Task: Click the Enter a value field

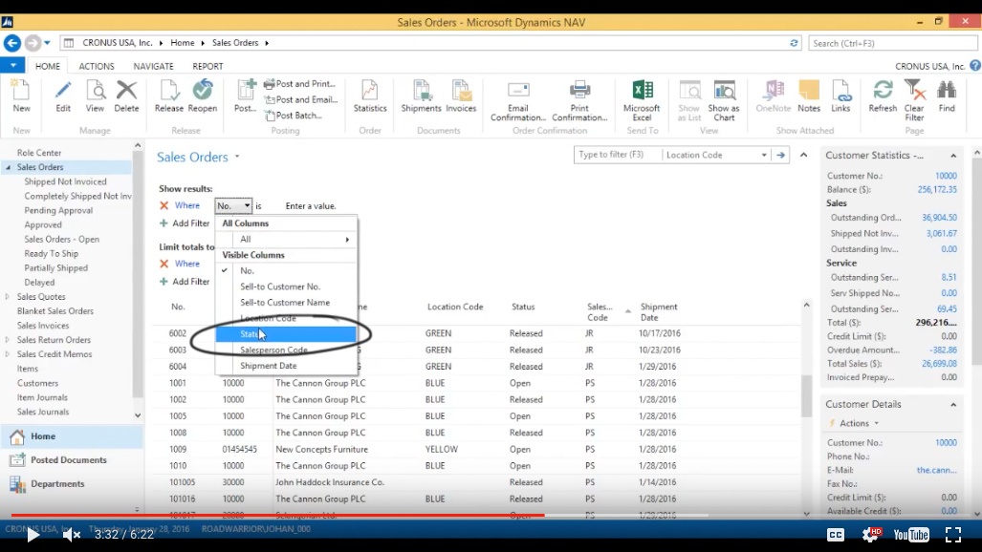Action: (311, 206)
